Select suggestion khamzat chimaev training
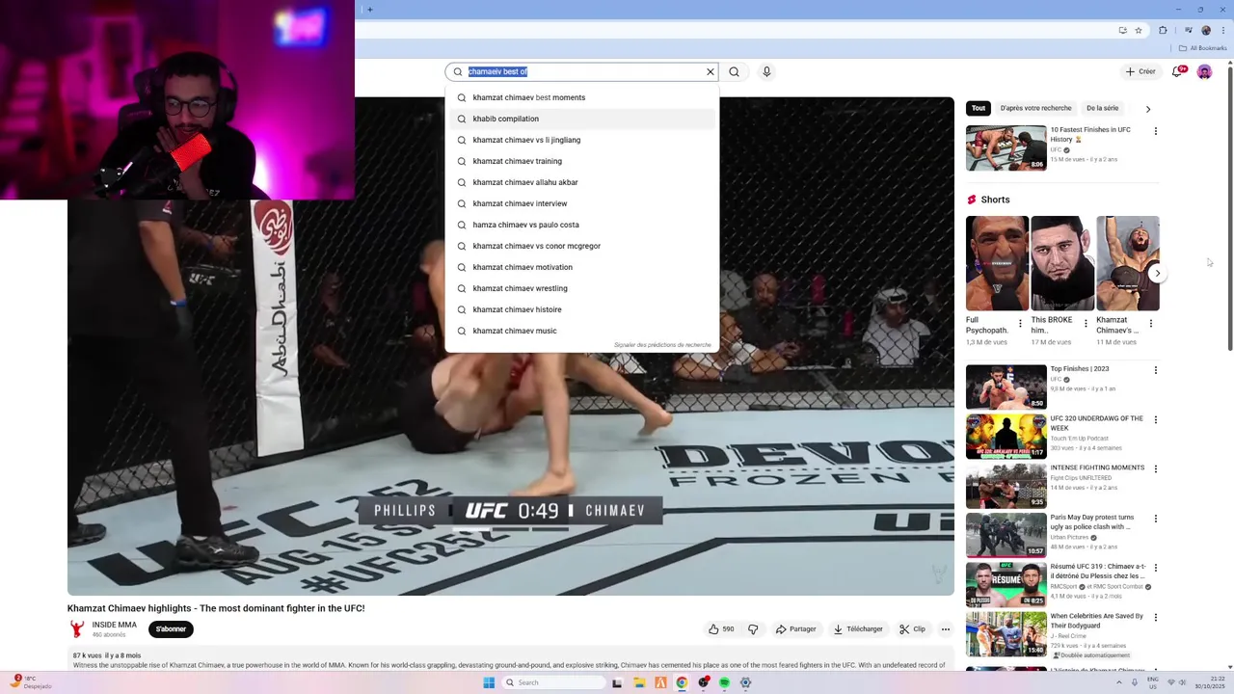 [582, 161]
